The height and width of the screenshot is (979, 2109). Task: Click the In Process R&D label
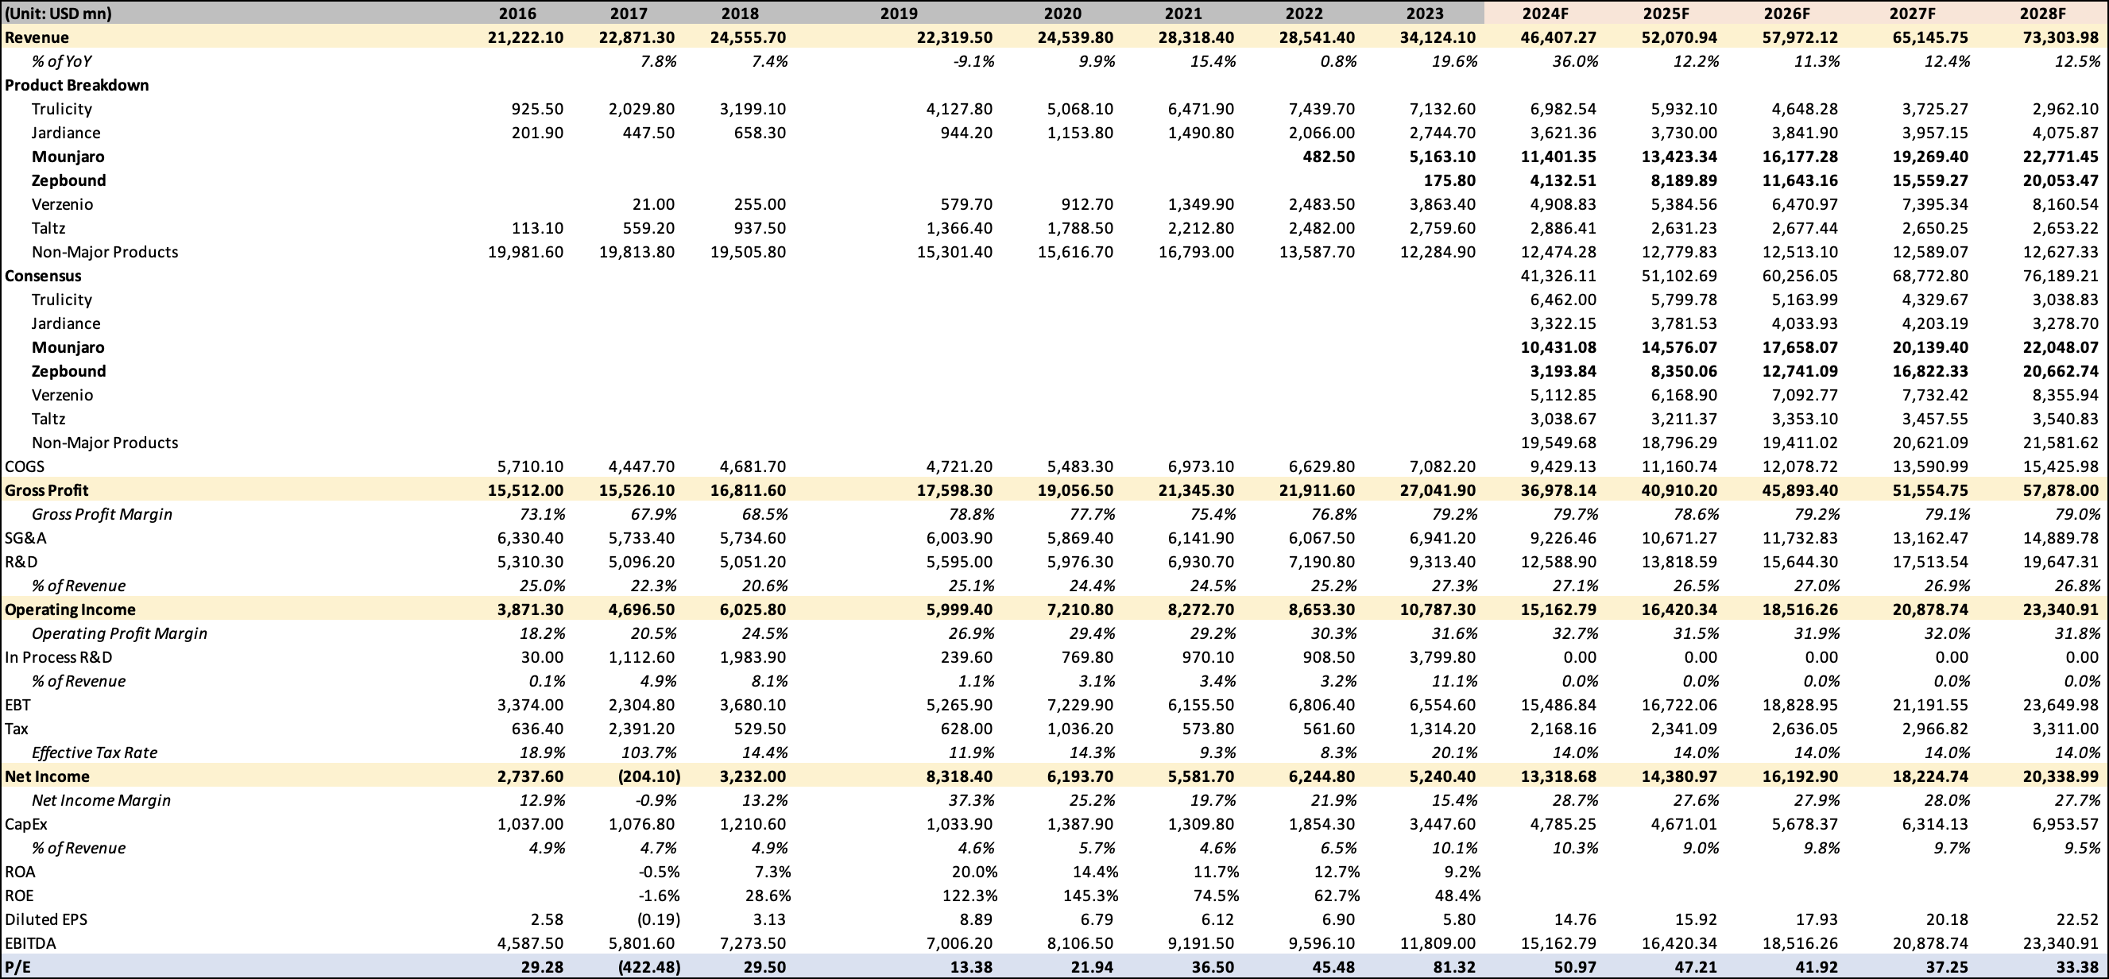[58, 656]
